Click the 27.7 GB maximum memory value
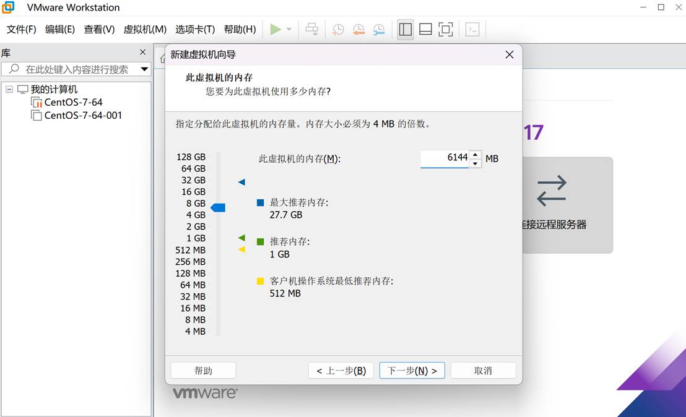The height and width of the screenshot is (417, 686). [285, 215]
